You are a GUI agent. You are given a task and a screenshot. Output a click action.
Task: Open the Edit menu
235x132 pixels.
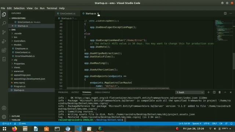9,8
